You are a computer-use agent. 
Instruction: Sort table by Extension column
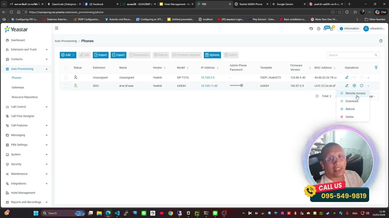(99, 68)
